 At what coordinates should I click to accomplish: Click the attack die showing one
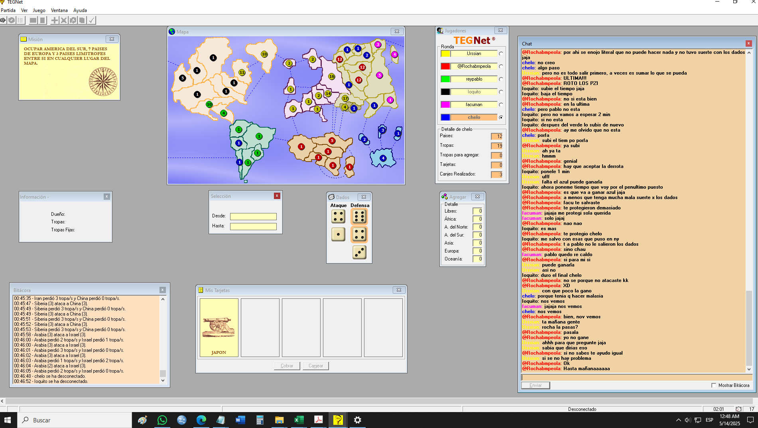(x=338, y=234)
